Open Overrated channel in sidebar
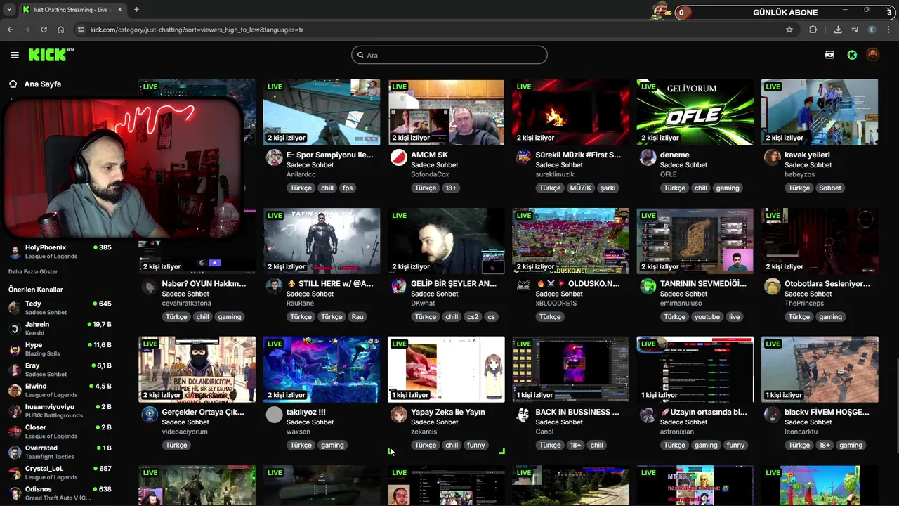This screenshot has height=506, width=899. pyautogui.click(x=60, y=452)
